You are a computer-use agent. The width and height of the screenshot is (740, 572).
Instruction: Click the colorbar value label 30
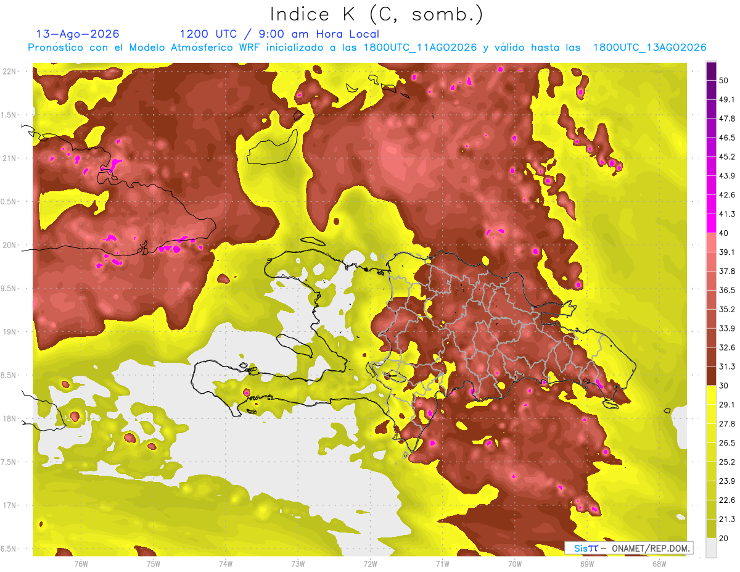725,386
